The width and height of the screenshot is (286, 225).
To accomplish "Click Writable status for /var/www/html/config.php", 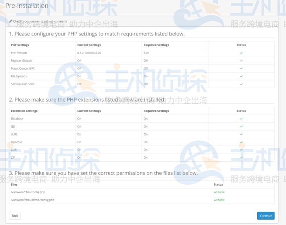I will 218,192.
